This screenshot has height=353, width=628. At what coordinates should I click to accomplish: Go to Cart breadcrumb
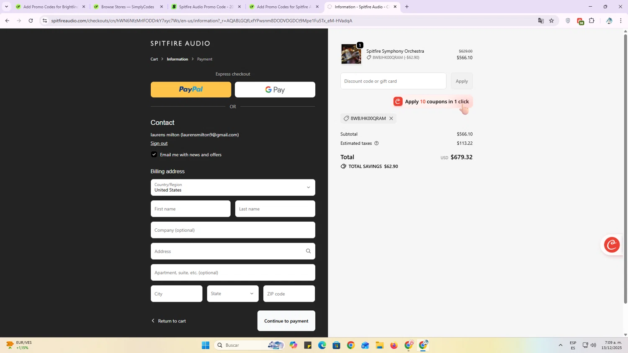pyautogui.click(x=154, y=59)
